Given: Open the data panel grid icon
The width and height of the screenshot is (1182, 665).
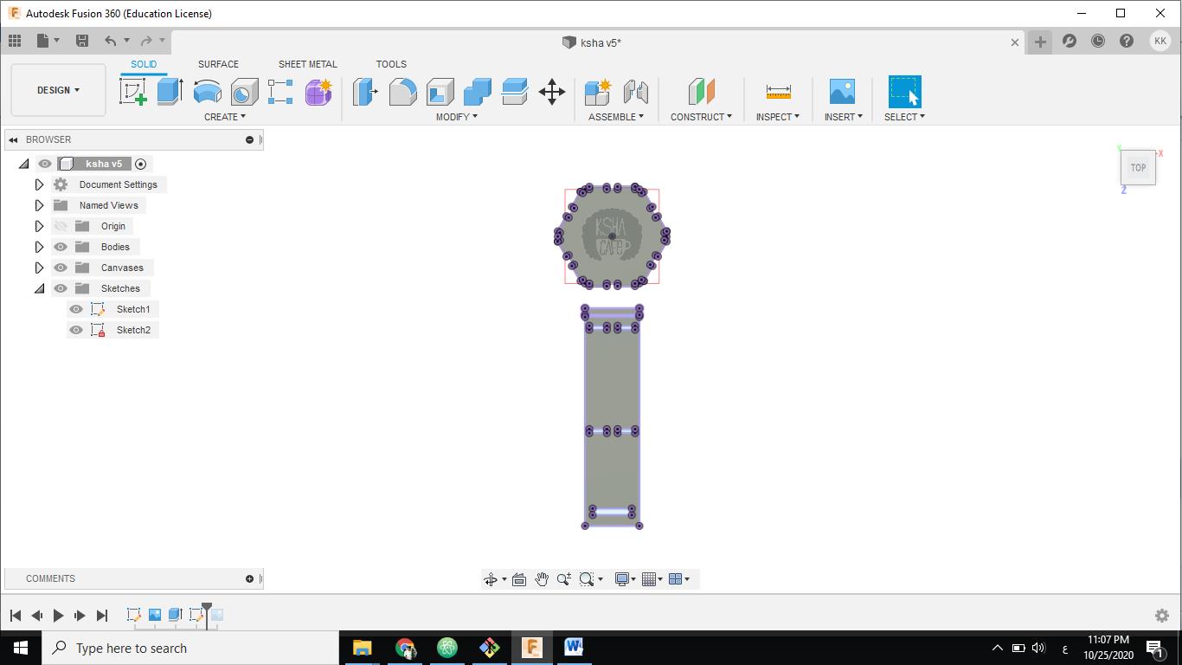Looking at the screenshot, I should [x=15, y=41].
